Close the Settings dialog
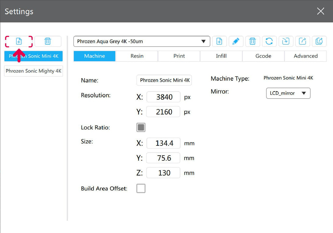 [320, 11]
